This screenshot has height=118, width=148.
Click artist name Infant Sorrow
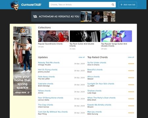click(x=43, y=107)
